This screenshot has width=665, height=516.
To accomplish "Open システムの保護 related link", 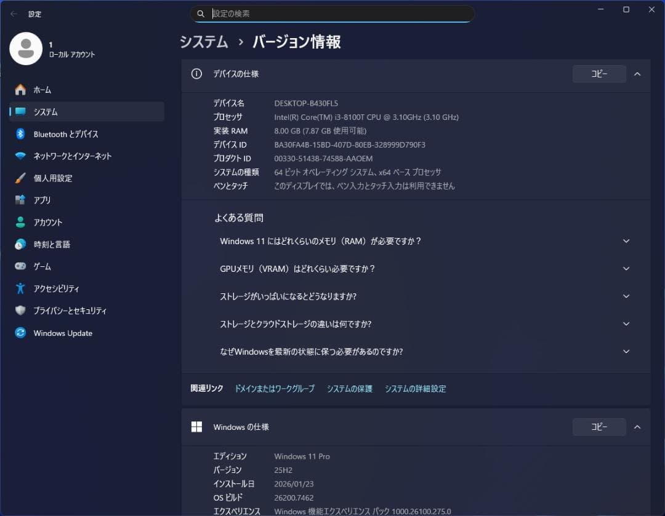I will [x=349, y=388].
